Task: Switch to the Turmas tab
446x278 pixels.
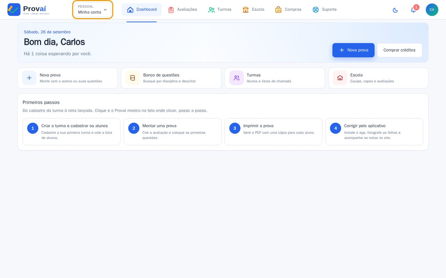Action: [220, 10]
